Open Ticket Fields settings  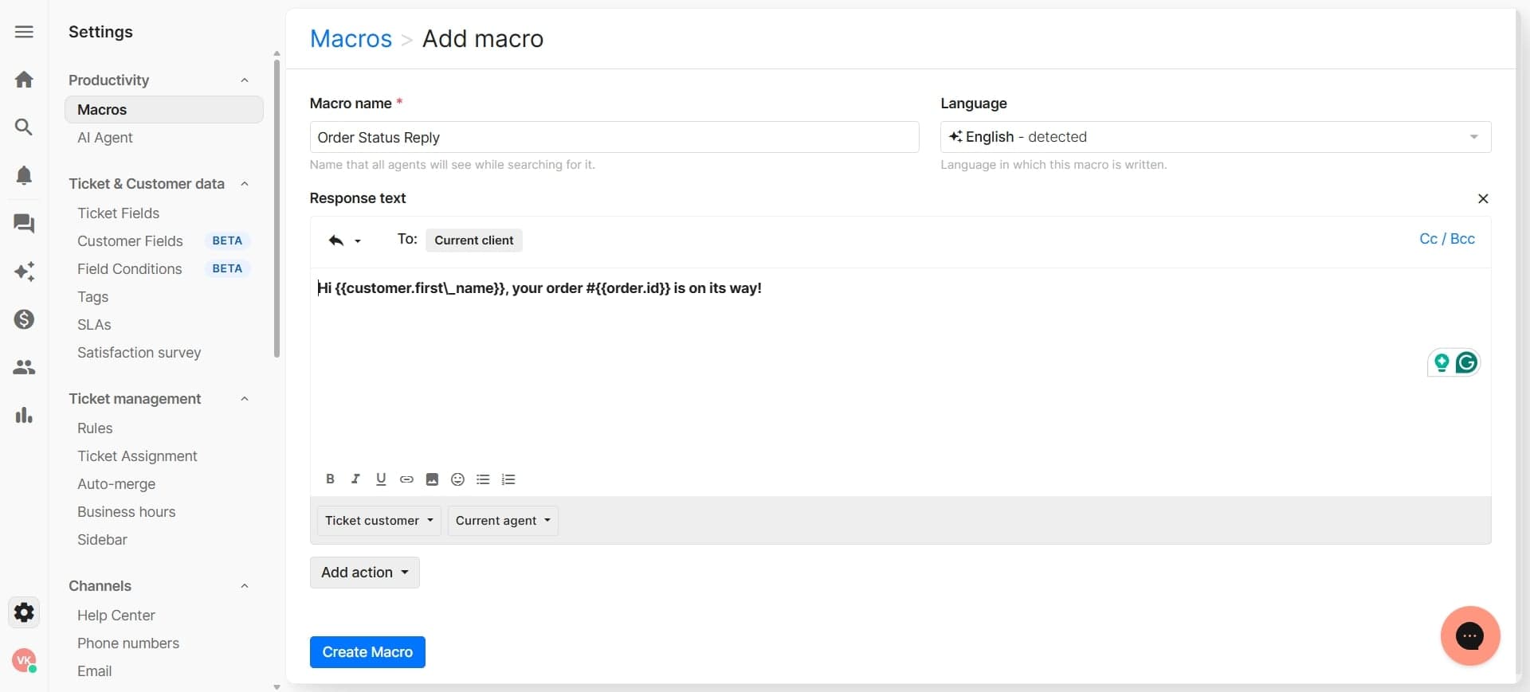coord(118,213)
